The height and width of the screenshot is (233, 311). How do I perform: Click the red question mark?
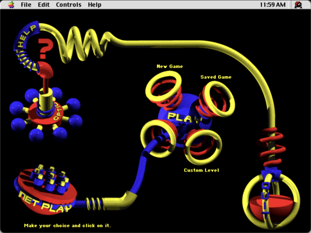click(x=45, y=49)
